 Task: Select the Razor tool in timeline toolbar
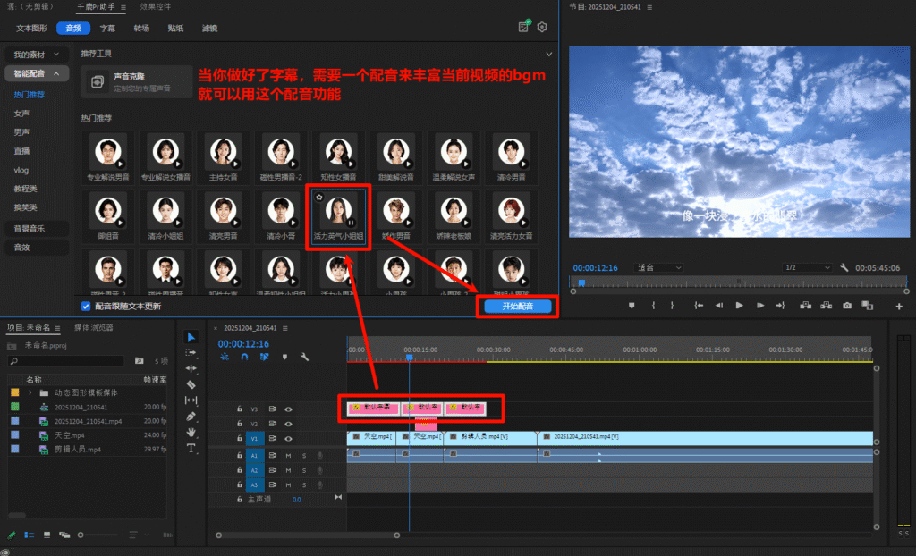[191, 384]
